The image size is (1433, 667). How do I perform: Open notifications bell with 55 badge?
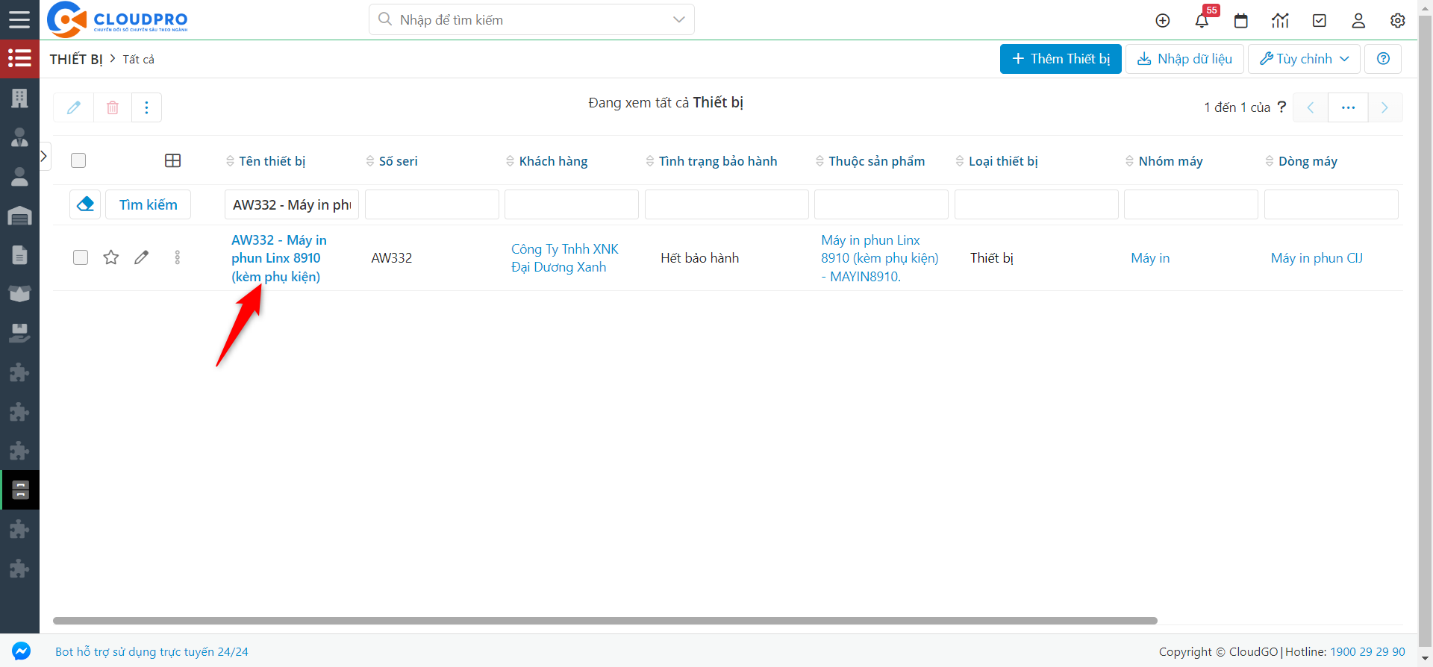[1202, 21]
